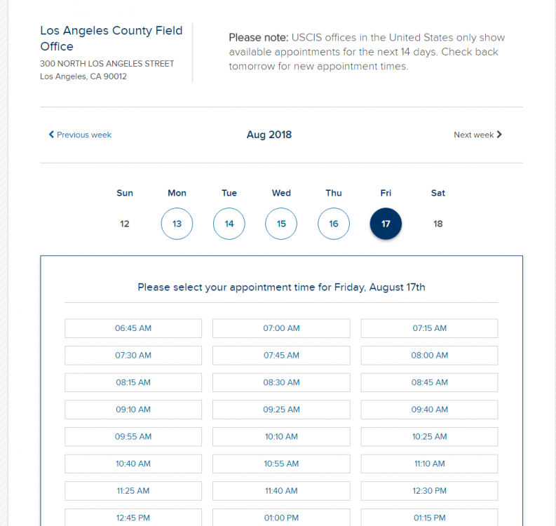This screenshot has height=526, width=556.
Task: Select the 11:25 AM appointment time
Action: [133, 491]
